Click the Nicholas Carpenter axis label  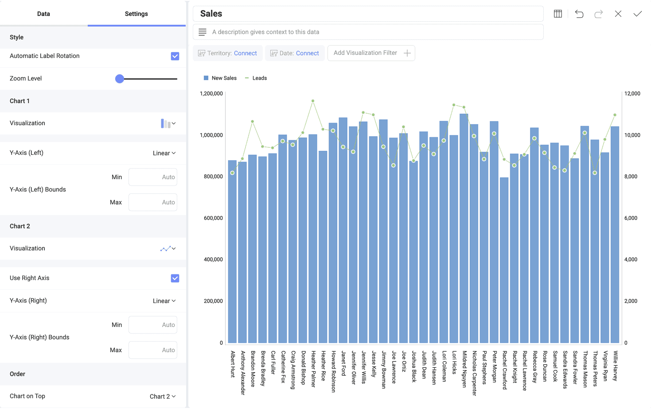[x=475, y=373]
